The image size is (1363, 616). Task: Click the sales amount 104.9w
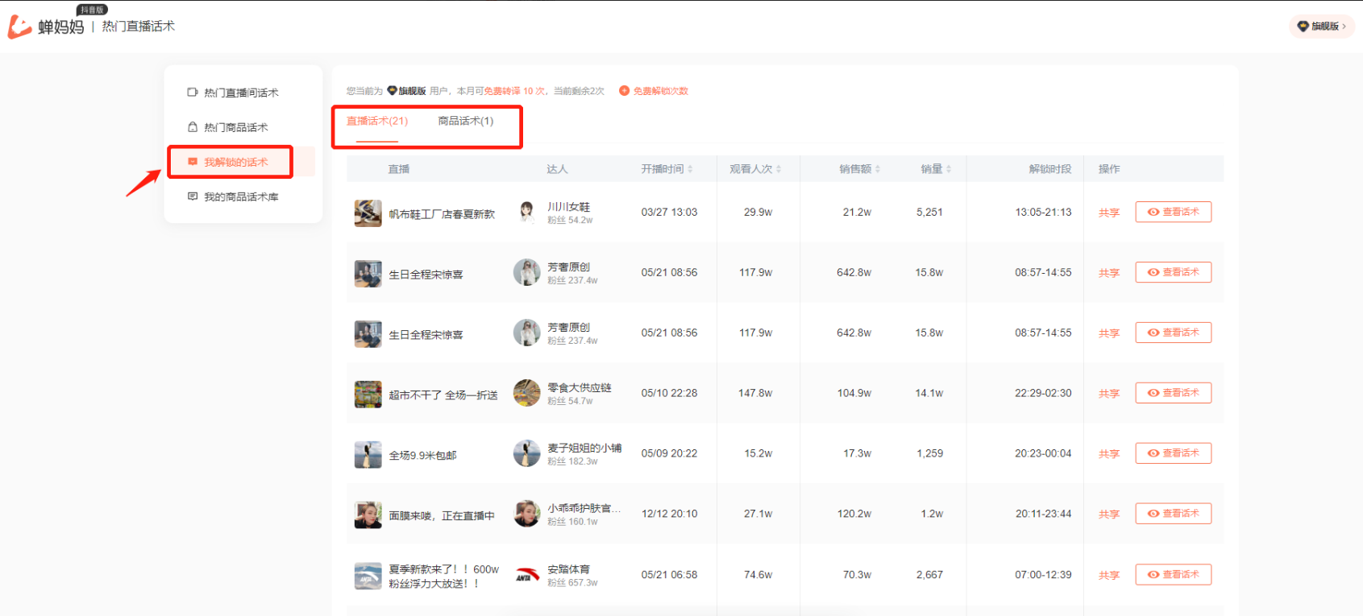point(854,394)
